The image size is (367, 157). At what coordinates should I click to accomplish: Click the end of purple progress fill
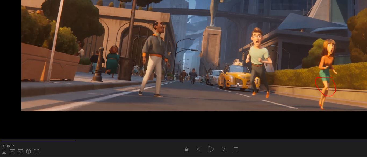click(76, 141)
